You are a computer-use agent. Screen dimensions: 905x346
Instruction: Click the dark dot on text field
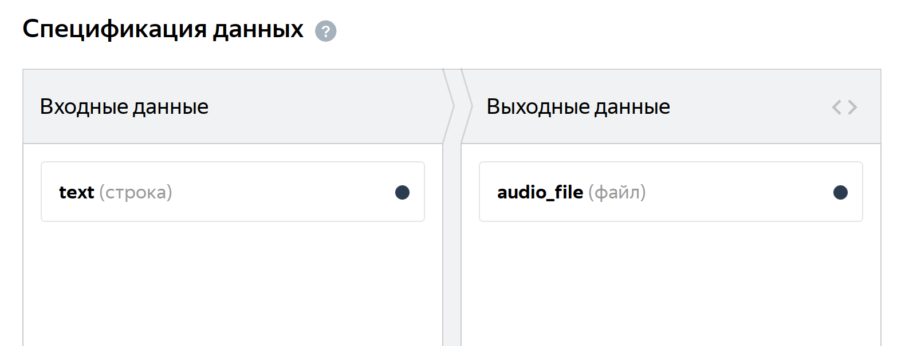(x=402, y=192)
